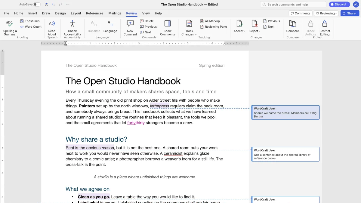Click the title "The Open Studio Handbook"
This screenshot has width=361, height=203.
point(123,81)
